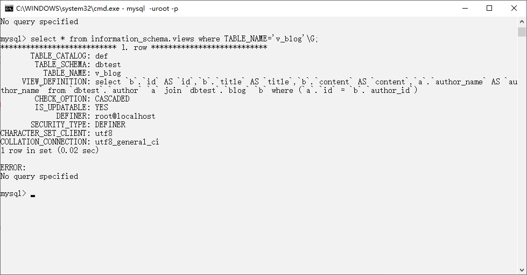
Task: Click the DEFINER value root@localhost
Action: coord(125,117)
